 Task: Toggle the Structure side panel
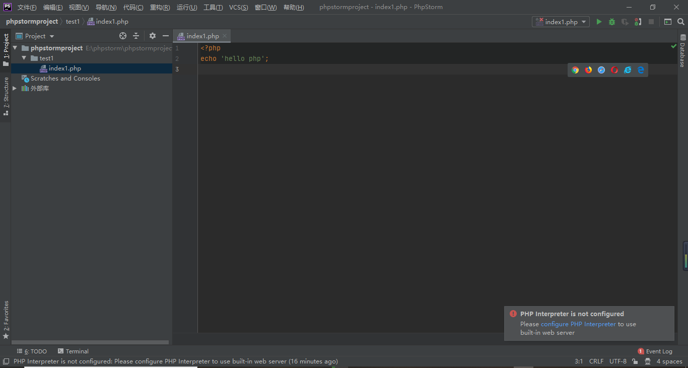(x=6, y=96)
